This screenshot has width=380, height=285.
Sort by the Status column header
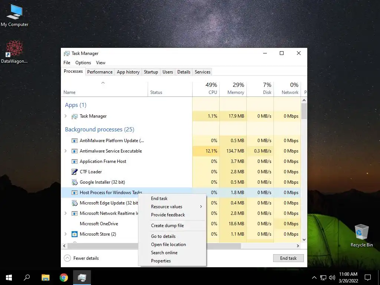[x=170, y=88]
